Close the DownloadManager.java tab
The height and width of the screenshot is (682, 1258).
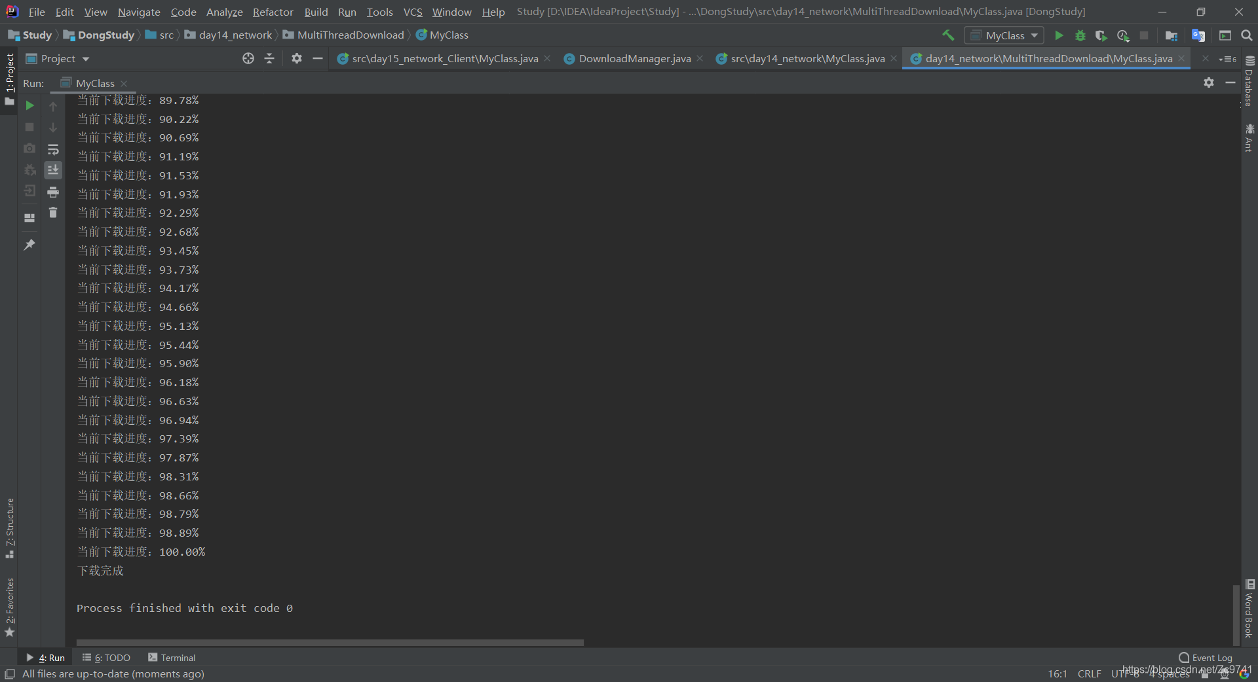point(700,59)
